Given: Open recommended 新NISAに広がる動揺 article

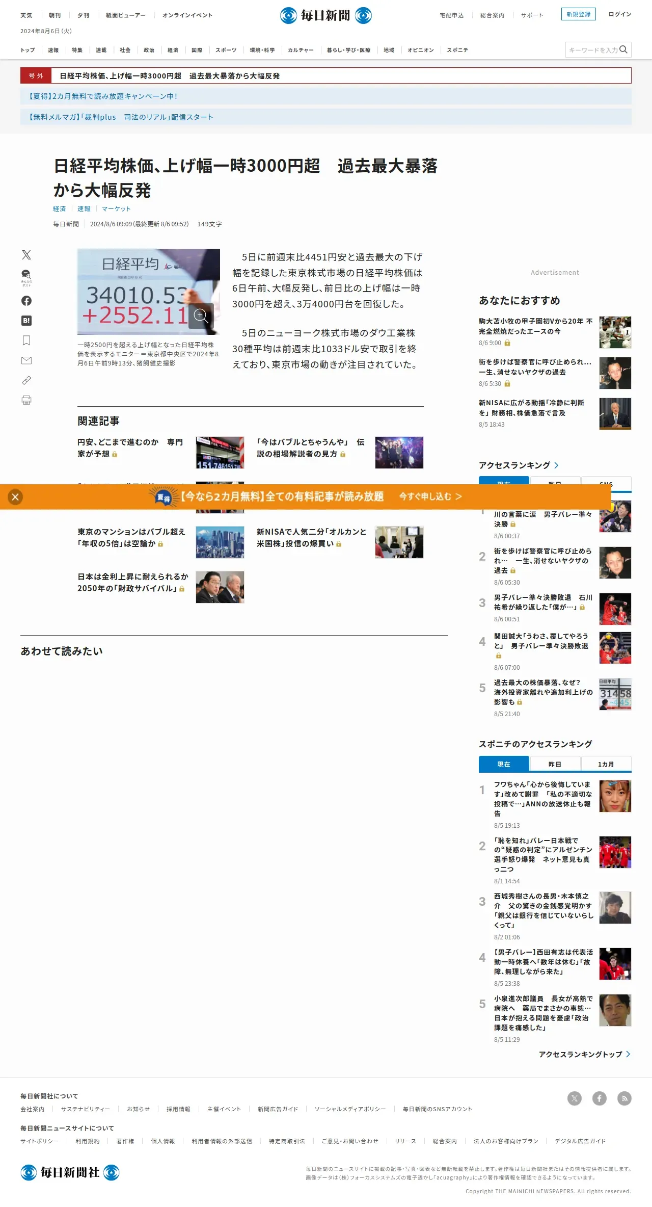Looking at the screenshot, I should point(532,408).
